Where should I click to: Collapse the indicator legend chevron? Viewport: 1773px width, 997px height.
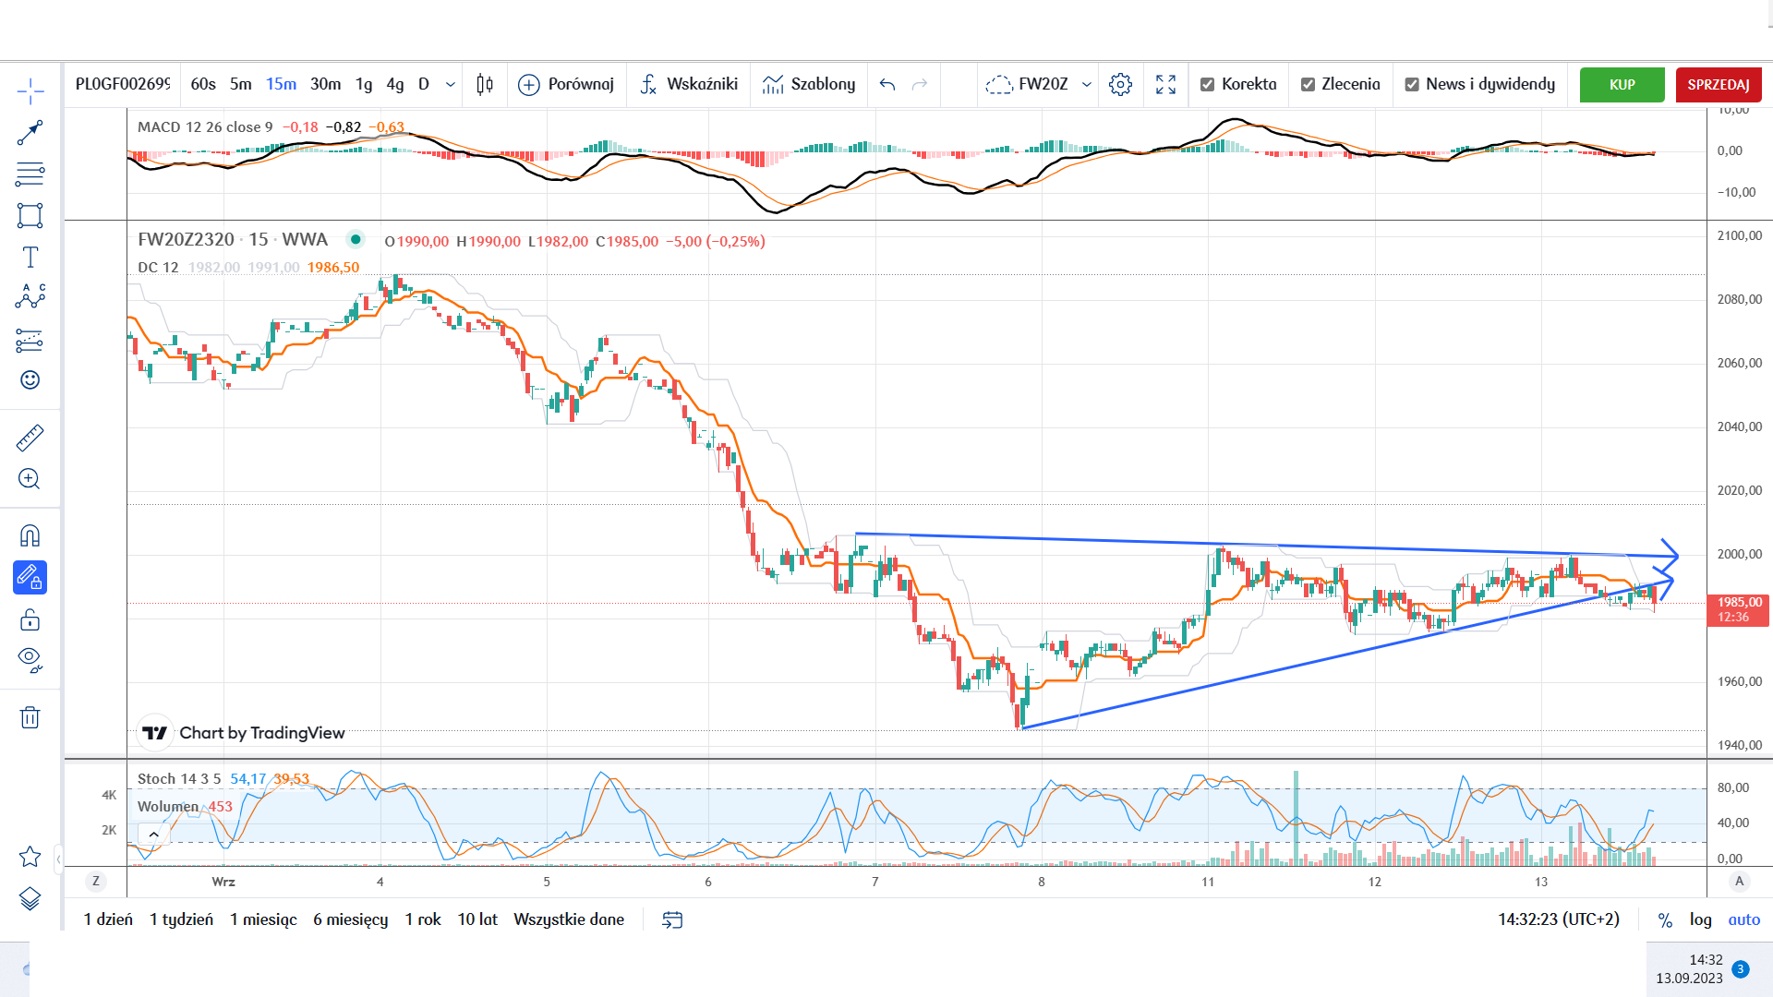pos(153,835)
